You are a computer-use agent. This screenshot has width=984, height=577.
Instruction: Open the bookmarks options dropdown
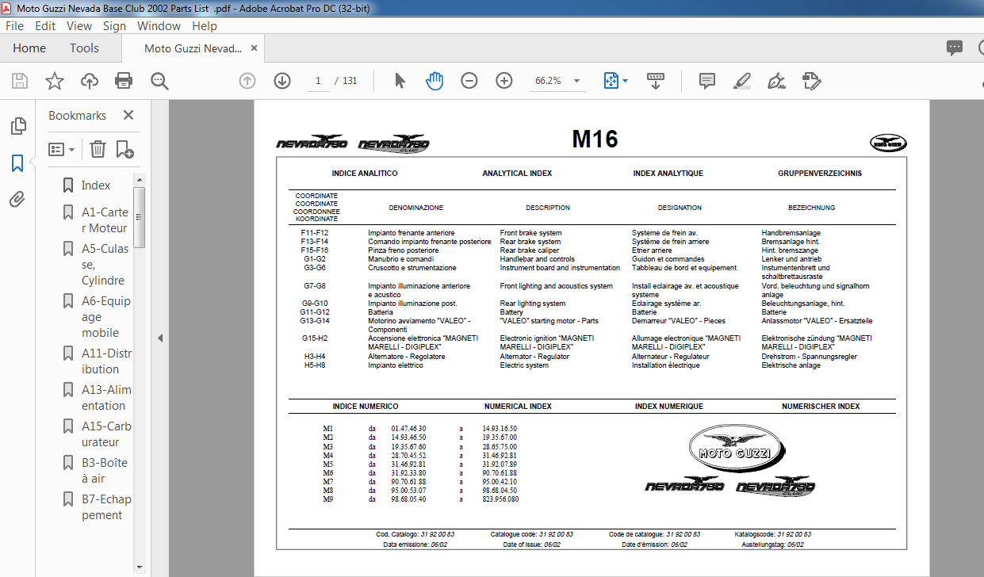click(62, 149)
